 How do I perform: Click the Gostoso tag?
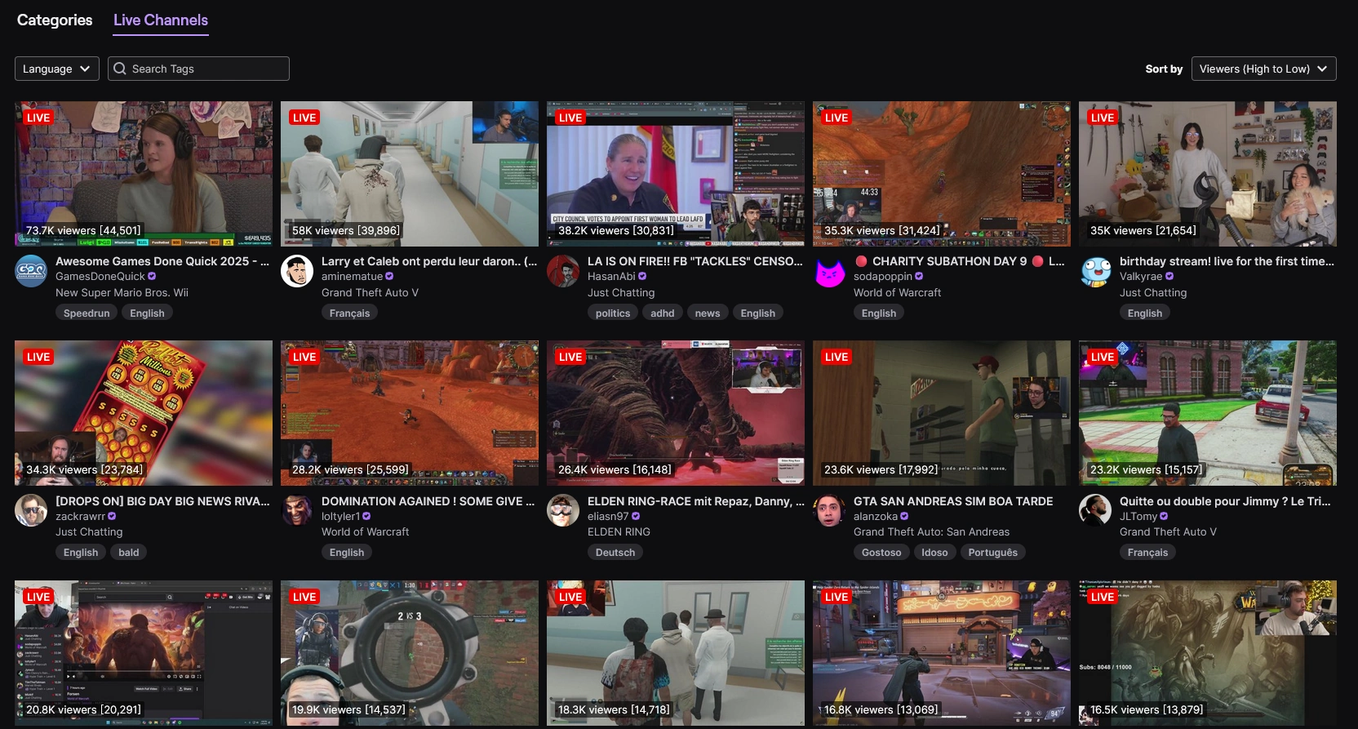pos(881,552)
